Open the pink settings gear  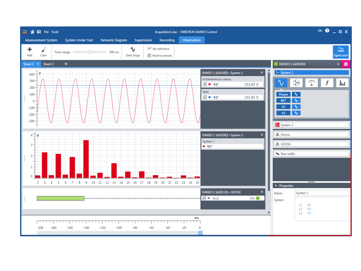[x=346, y=64]
